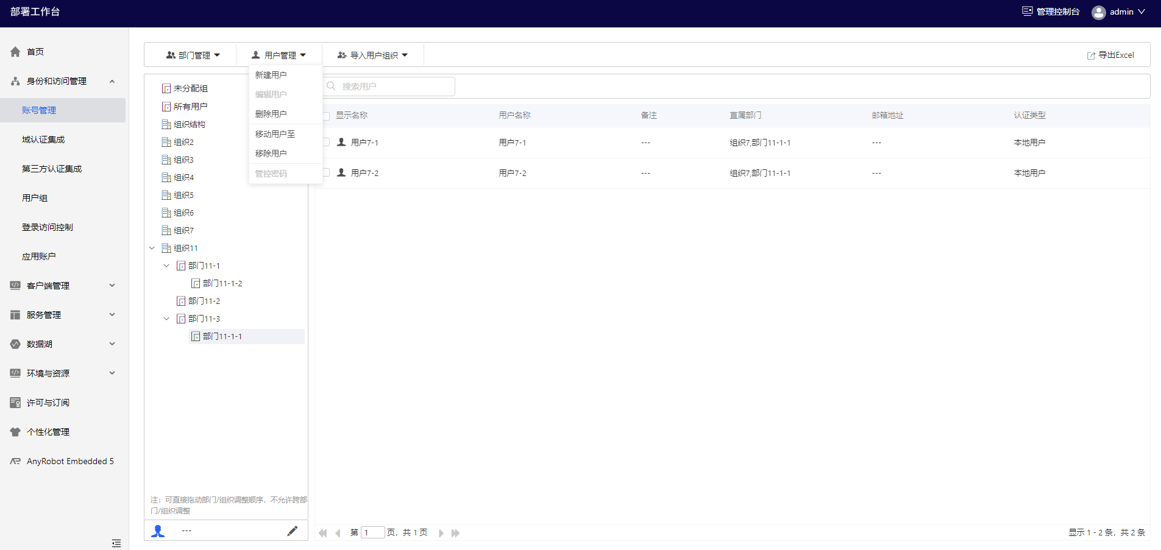
Task: Click the 显示名称 column header
Action: coord(352,115)
